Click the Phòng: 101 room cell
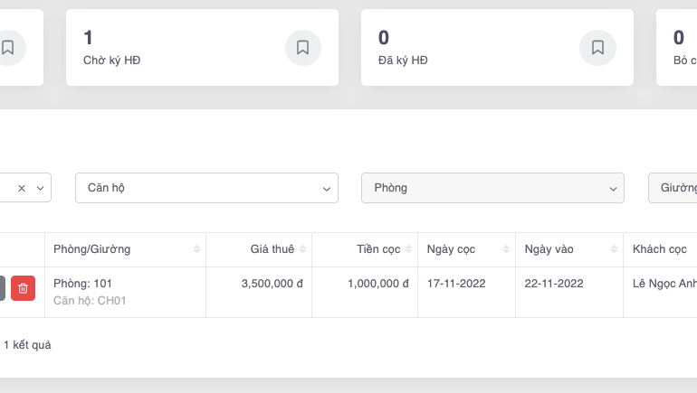 [83, 284]
